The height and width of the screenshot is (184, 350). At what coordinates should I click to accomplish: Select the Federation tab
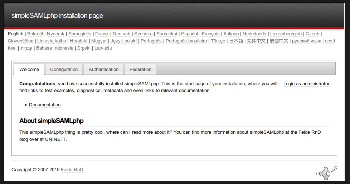click(x=140, y=69)
